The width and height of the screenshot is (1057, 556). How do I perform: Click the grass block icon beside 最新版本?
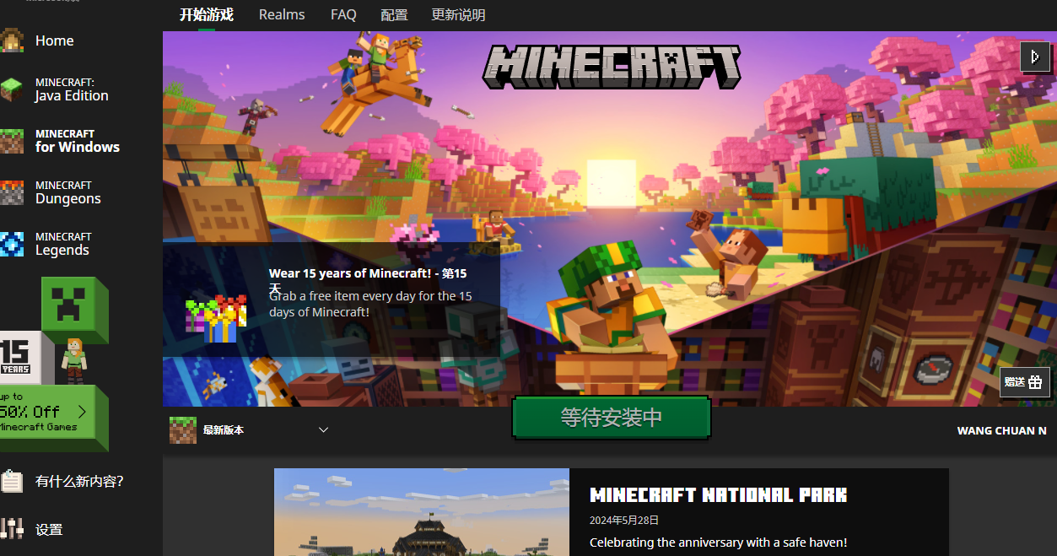pos(183,430)
